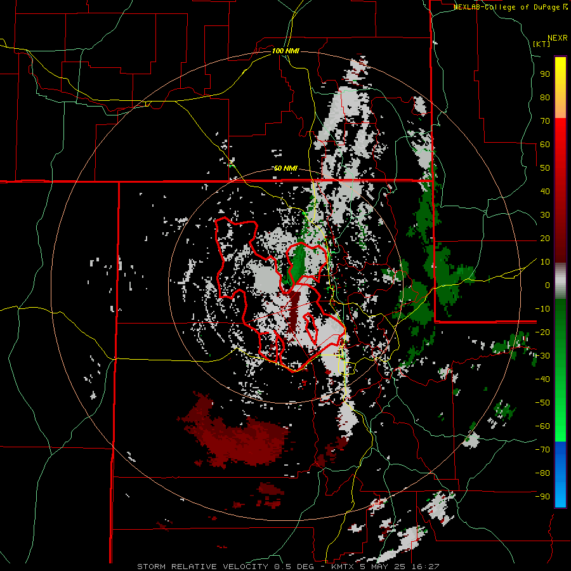Click the -70 value on velocity scale
Viewport: 571px width, 571px height.
tap(542, 450)
